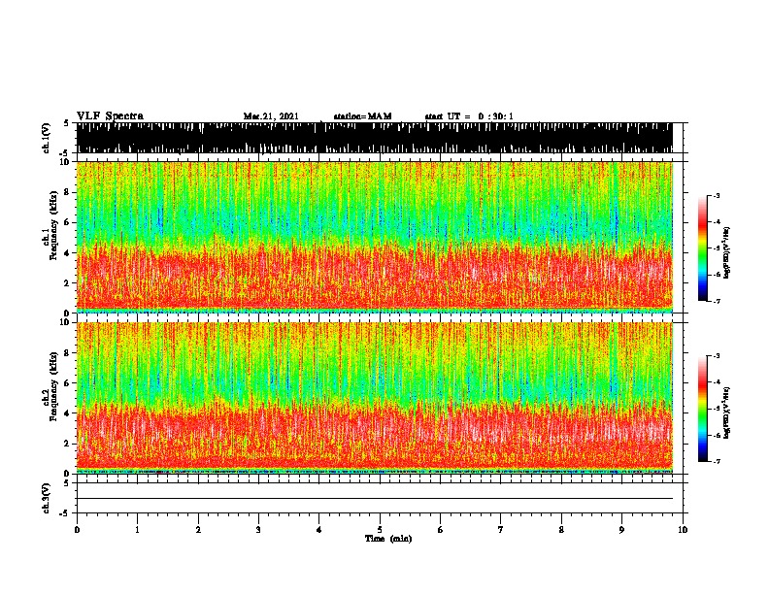This screenshot has width=769, height=594.
Task: Click the ch.2 colorbar log(PSD) unit label
Action: [726, 412]
